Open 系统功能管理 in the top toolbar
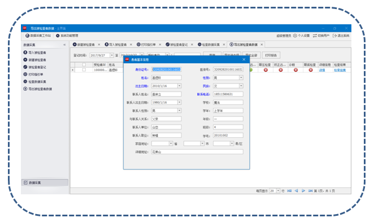This screenshot has height=222, width=374. (x=67, y=36)
